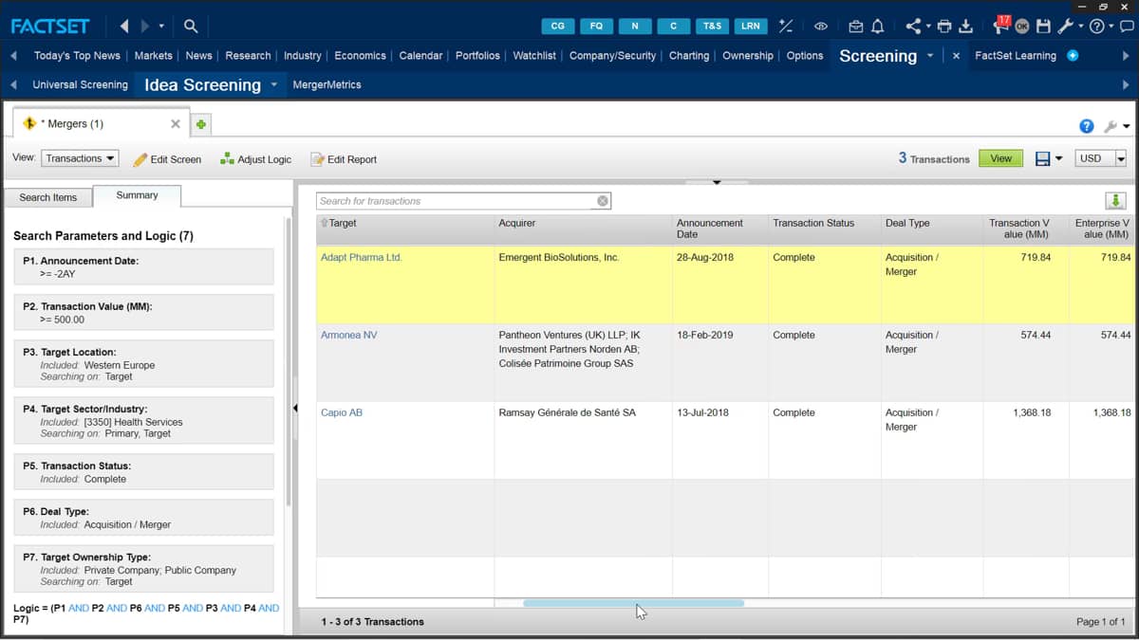Close the Mergers (1) tab
This screenshot has height=640, width=1139.
tap(176, 124)
